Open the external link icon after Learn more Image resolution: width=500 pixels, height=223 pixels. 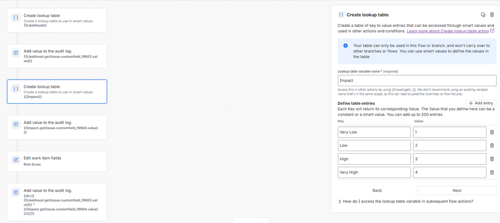492,31
